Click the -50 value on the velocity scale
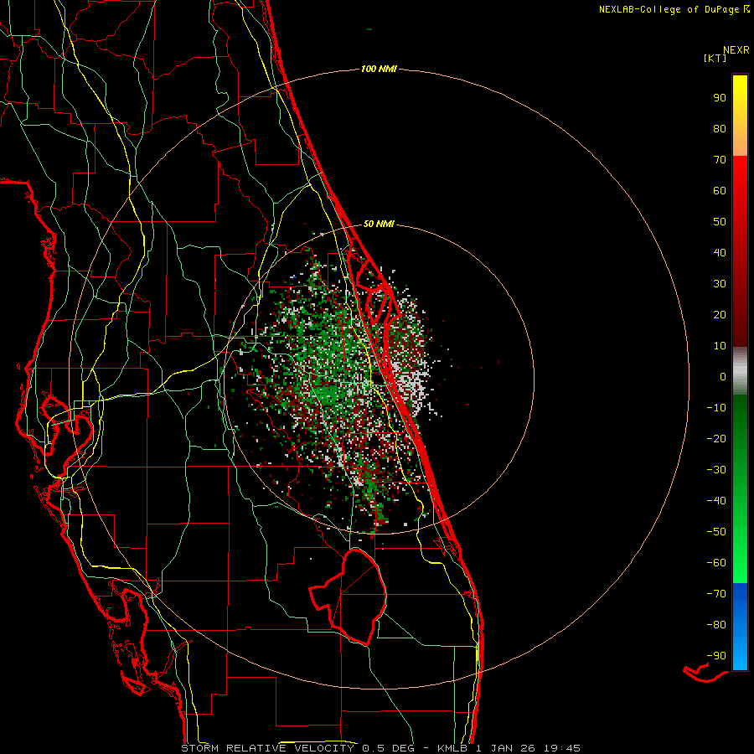754x754 pixels. click(716, 532)
